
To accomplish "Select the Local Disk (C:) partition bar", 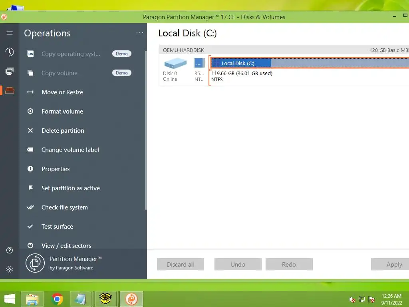I will coord(310,63).
